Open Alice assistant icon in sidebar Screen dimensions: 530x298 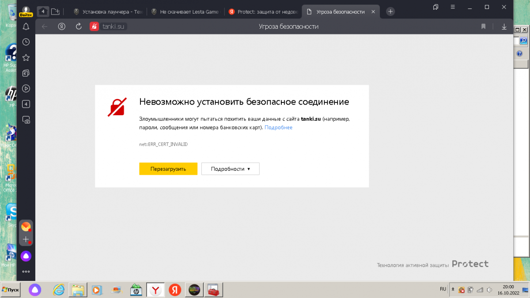[26, 256]
